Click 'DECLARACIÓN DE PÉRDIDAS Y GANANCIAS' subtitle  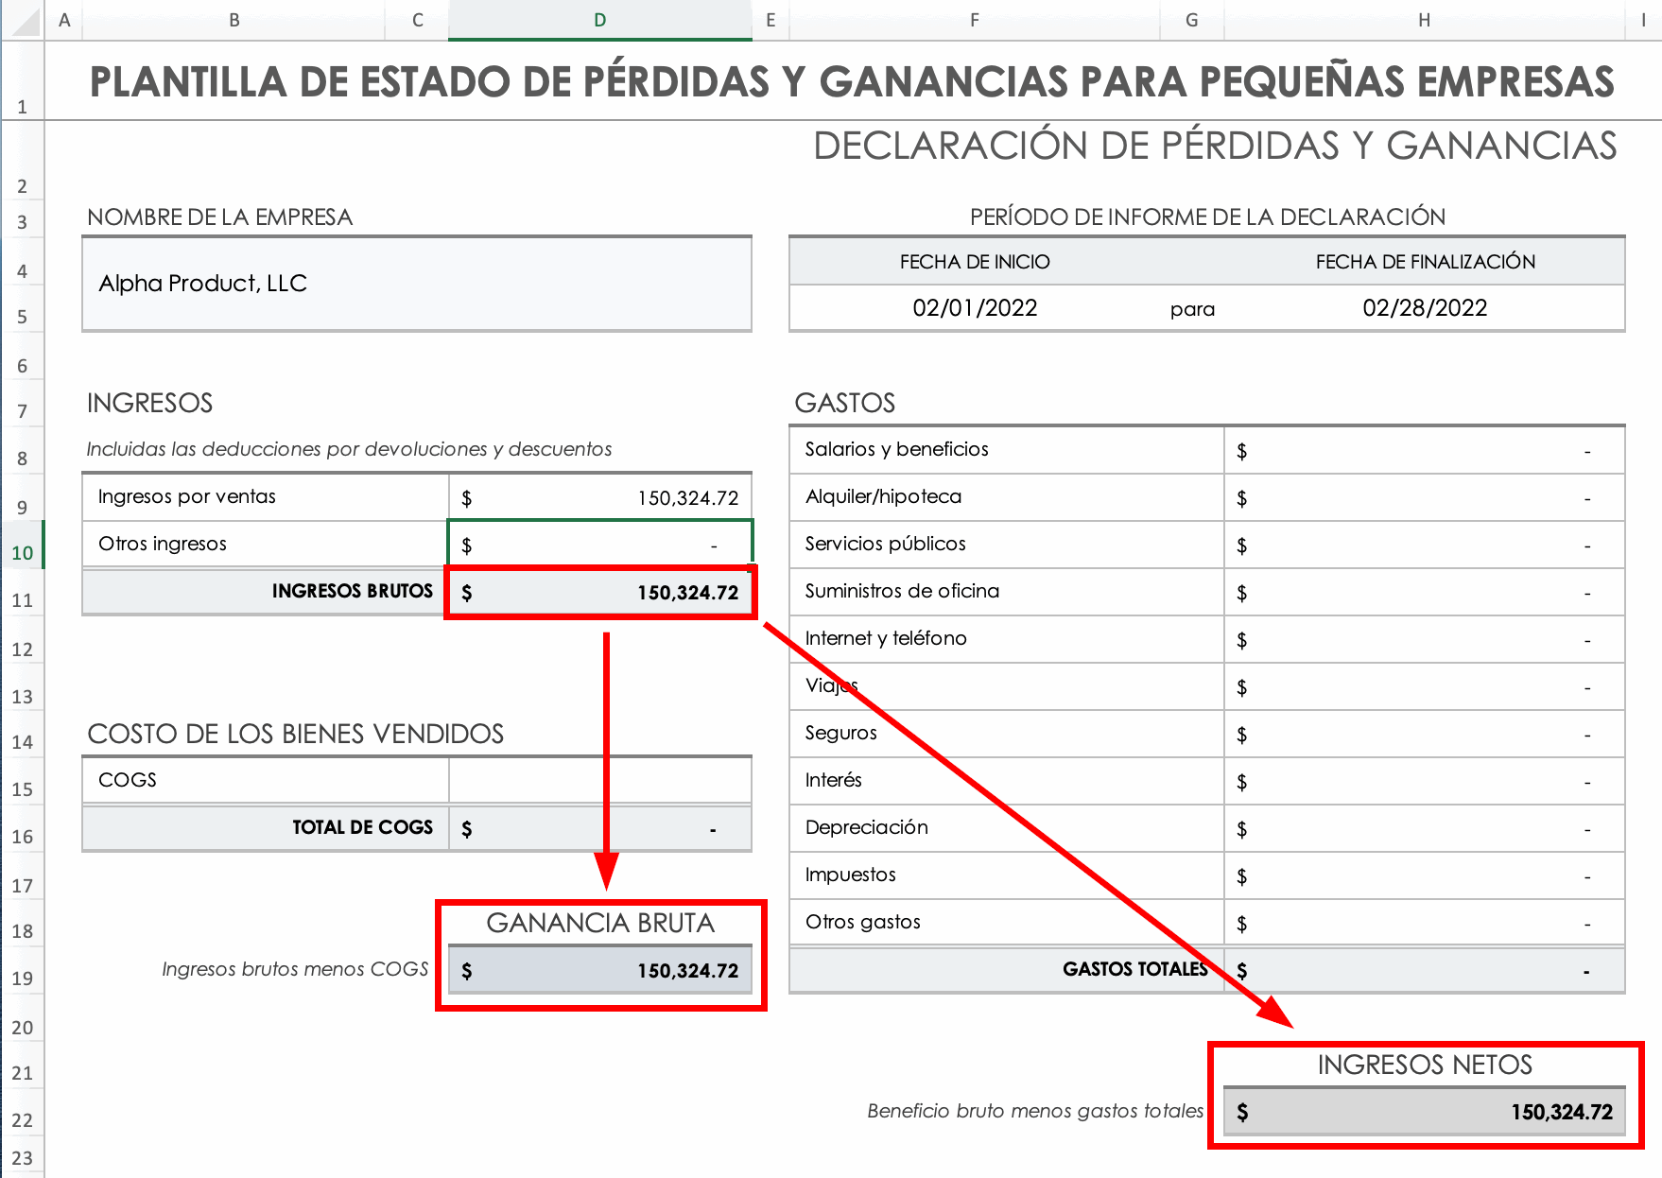[x=1215, y=146]
